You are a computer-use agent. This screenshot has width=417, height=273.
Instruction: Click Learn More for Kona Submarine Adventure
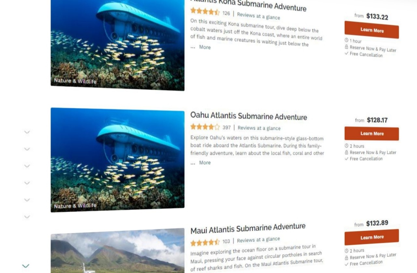point(372,30)
